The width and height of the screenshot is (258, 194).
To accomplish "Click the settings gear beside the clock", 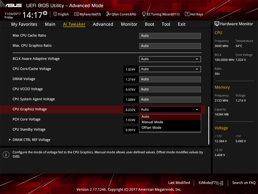I will [x=45, y=13].
